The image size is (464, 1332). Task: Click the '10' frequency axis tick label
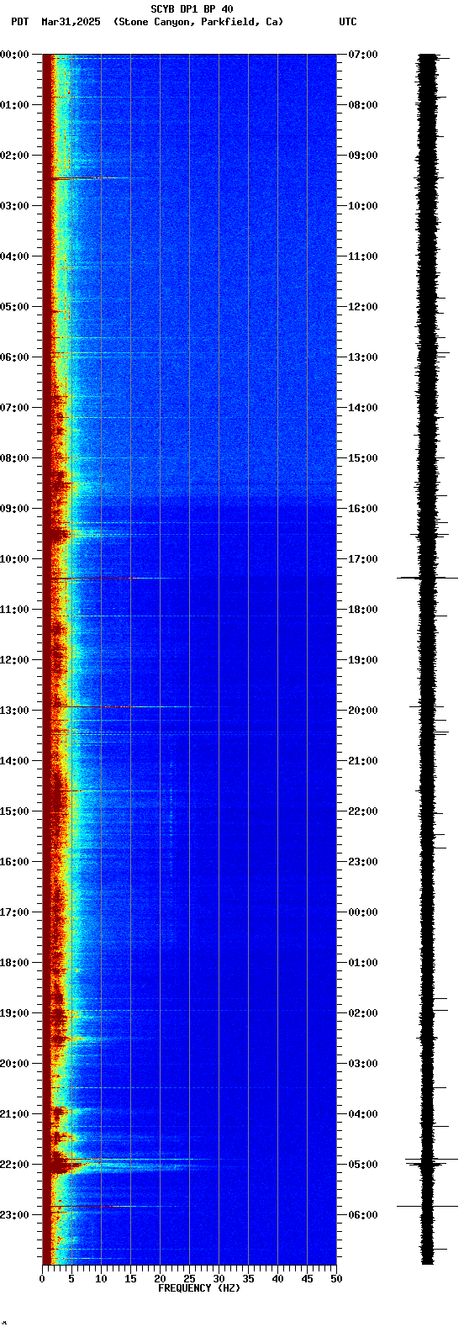point(101,1280)
